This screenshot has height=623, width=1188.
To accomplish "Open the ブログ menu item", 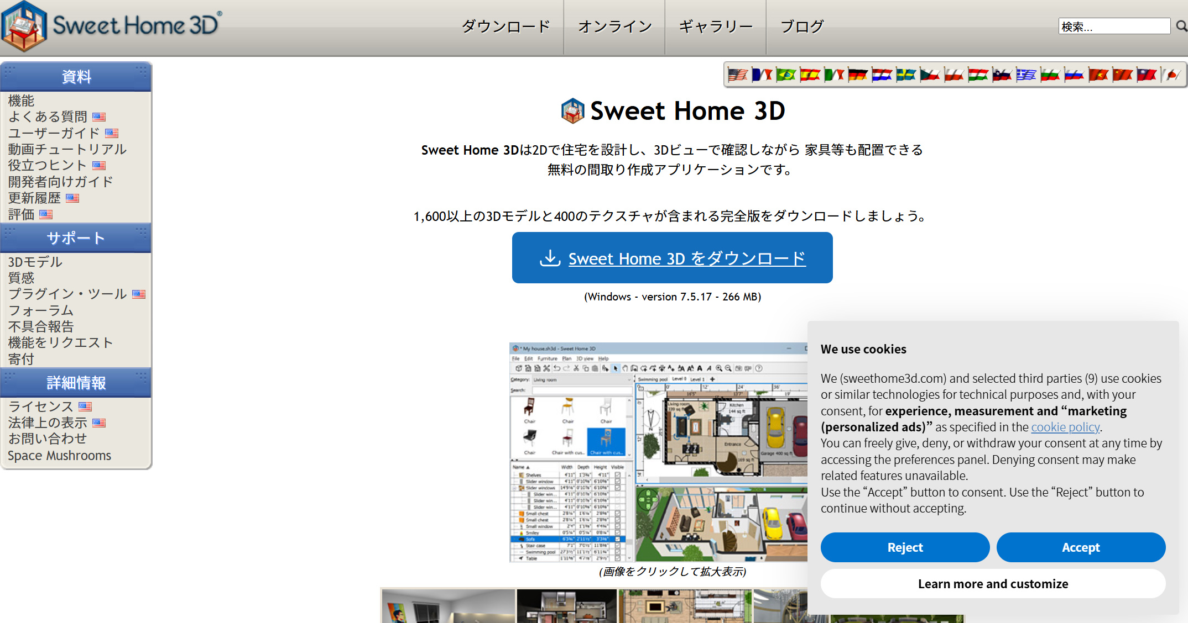I will point(802,26).
